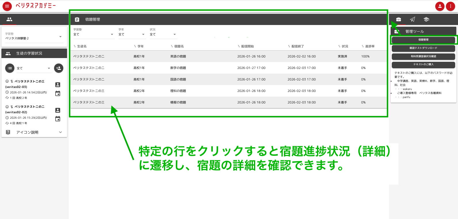The height and width of the screenshot is (219, 458).
Task: Open the 学習塾 filter in 宿題管理
Action: pos(93,34)
